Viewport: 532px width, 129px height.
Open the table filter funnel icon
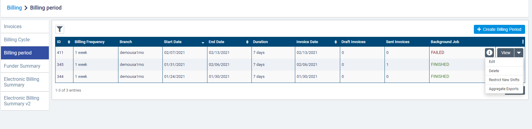pos(60,29)
